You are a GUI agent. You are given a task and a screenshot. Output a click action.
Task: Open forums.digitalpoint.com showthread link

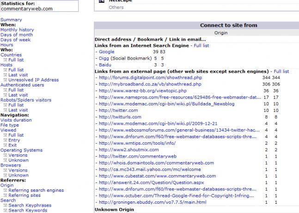coord(151,78)
